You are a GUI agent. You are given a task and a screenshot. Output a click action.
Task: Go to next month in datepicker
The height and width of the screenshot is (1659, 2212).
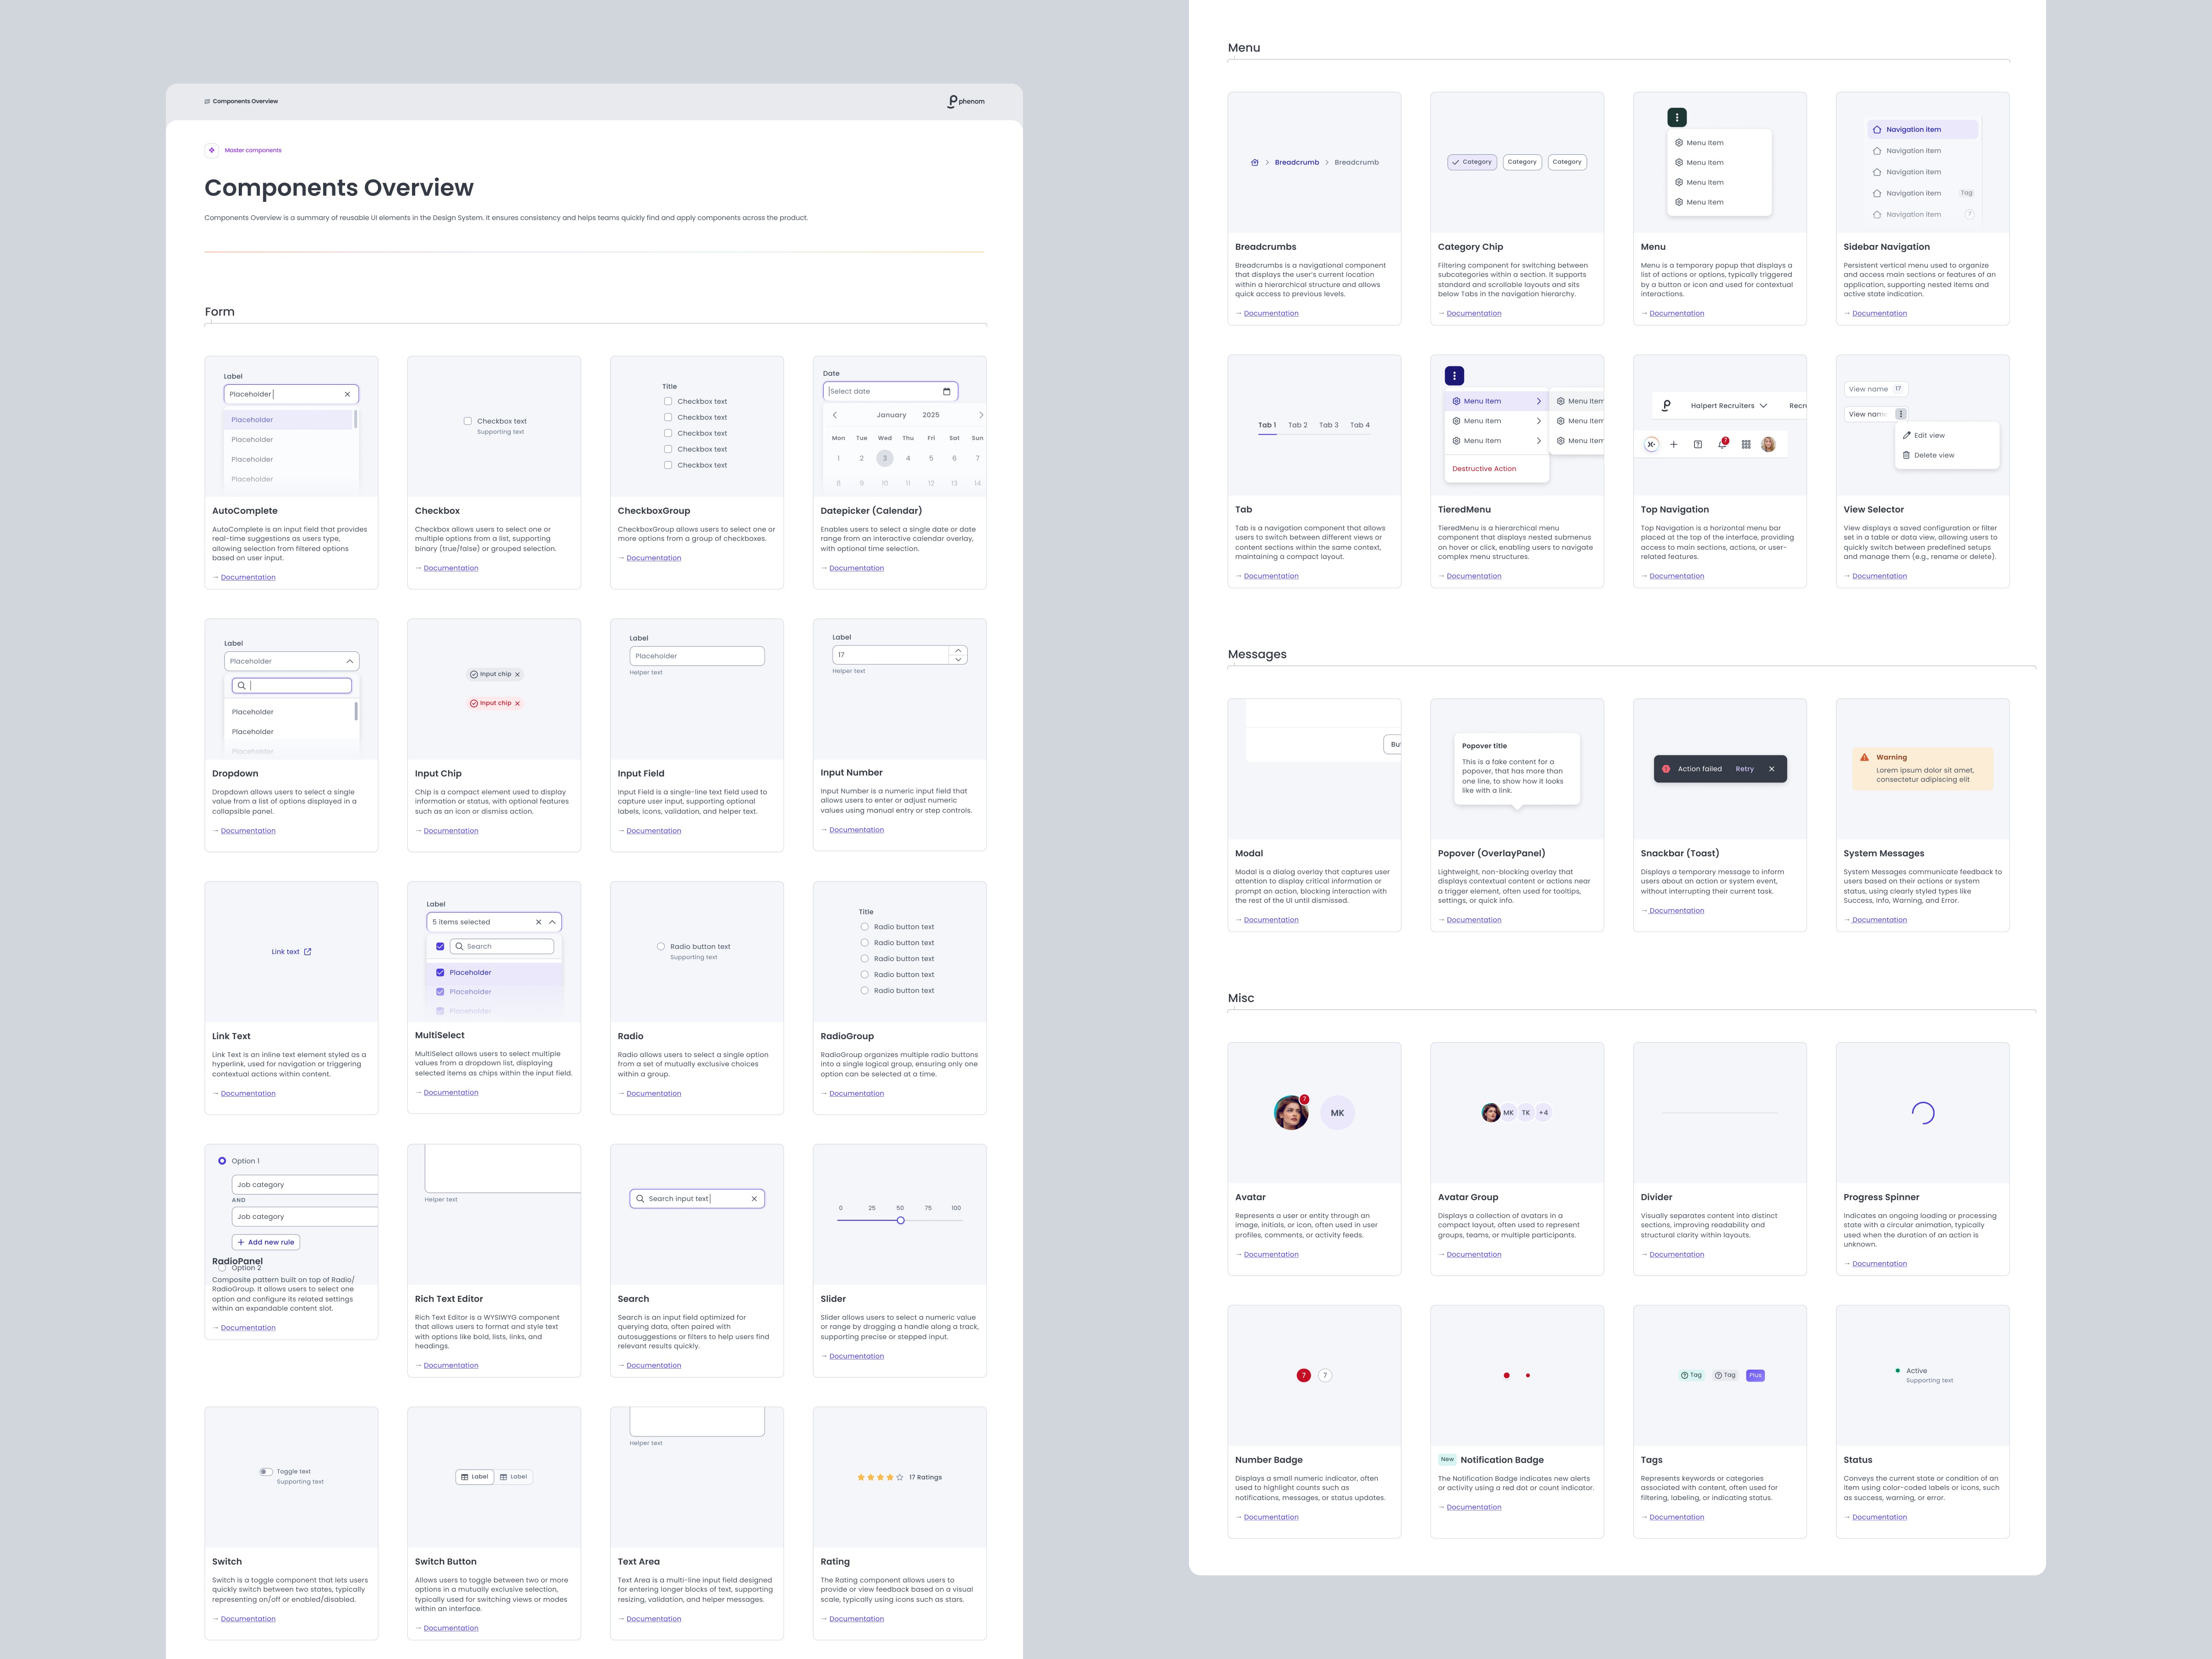click(x=981, y=415)
